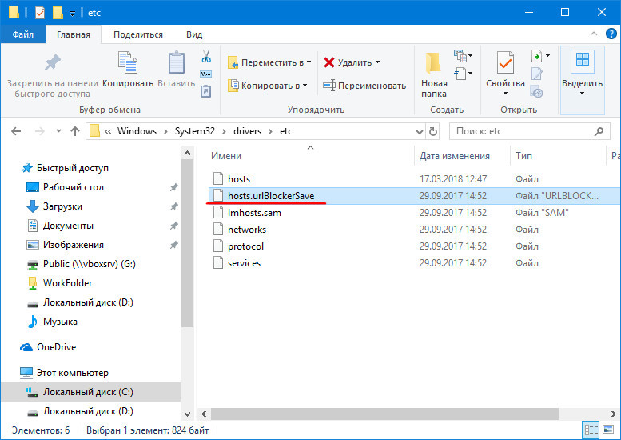
Task: Switch to Details view icon in status bar
Action: (591, 430)
